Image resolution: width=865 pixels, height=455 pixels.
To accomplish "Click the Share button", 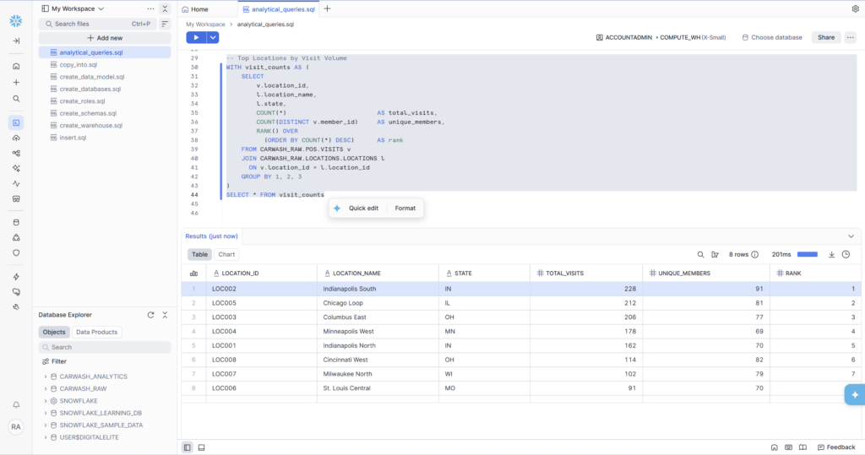I will point(825,37).
